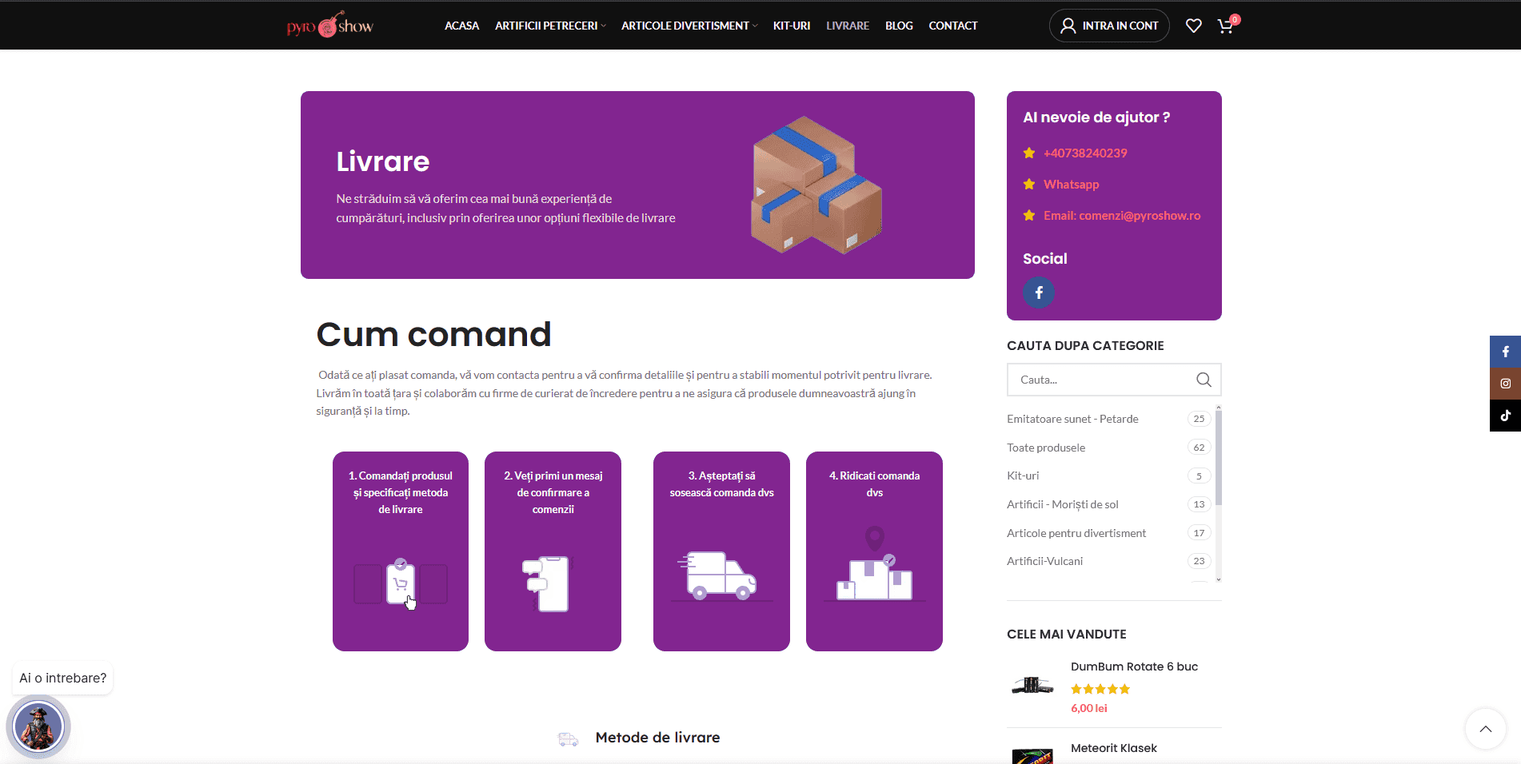Go to the Blog page
The height and width of the screenshot is (764, 1521).
899,26
